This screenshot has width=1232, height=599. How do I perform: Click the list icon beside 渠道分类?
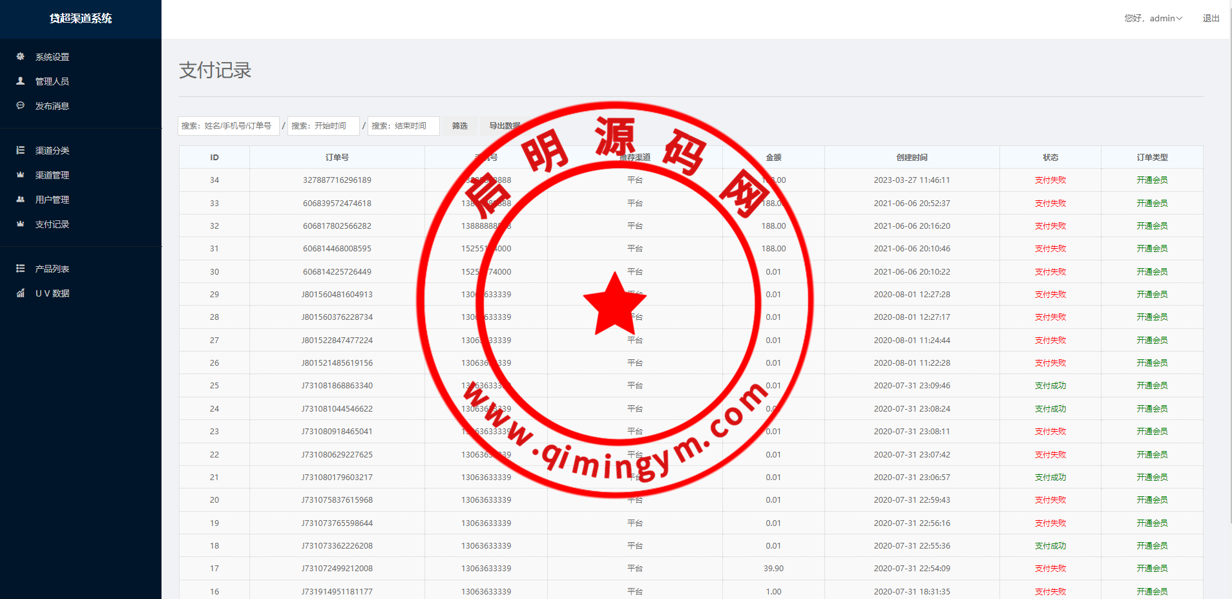pos(21,150)
